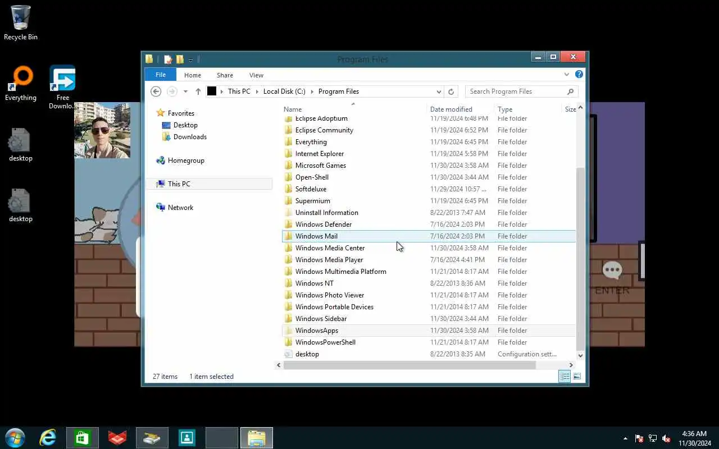
Task: Expand the This PC breadcrumb arrow
Action: point(257,91)
